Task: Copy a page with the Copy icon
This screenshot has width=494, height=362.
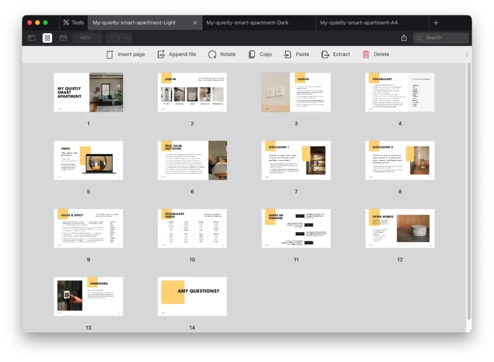Action: point(260,54)
